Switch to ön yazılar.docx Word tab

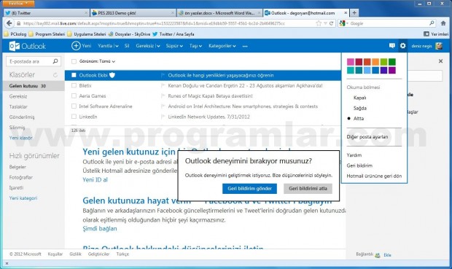coord(219,13)
